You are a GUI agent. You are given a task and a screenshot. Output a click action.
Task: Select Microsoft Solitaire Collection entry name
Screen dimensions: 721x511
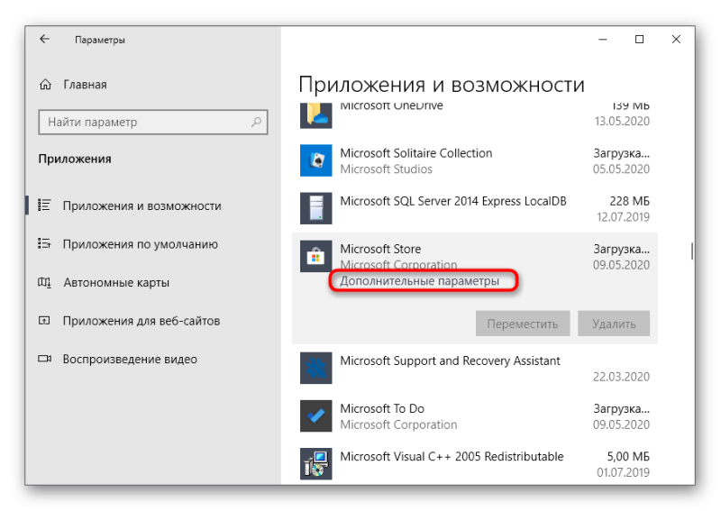coord(416,153)
